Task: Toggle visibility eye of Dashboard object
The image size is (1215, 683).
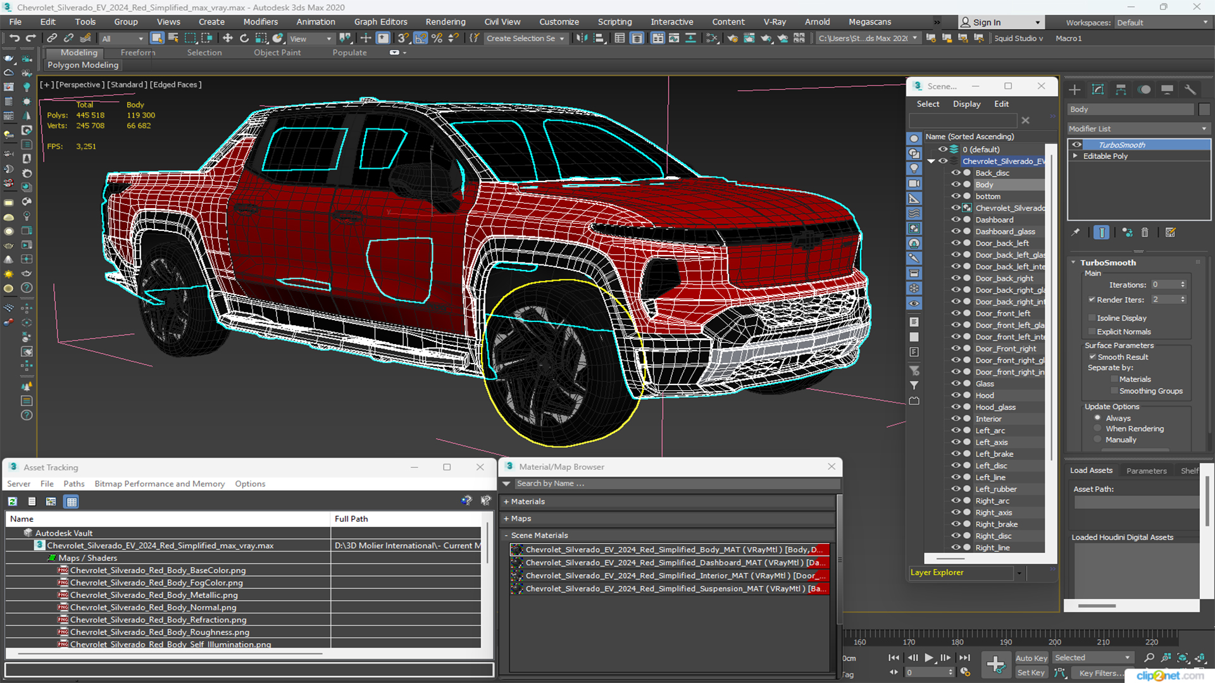Action: coord(956,219)
